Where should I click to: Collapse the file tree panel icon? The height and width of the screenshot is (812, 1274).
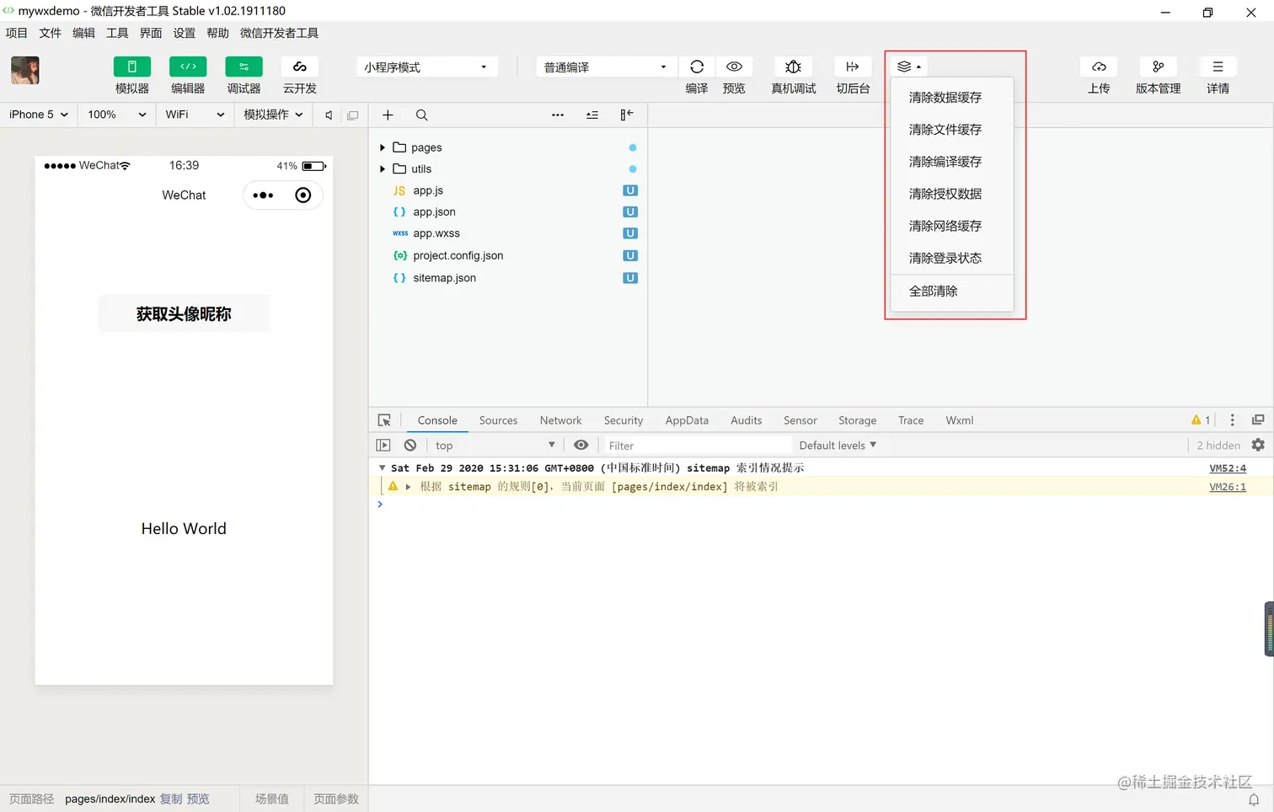coord(627,115)
